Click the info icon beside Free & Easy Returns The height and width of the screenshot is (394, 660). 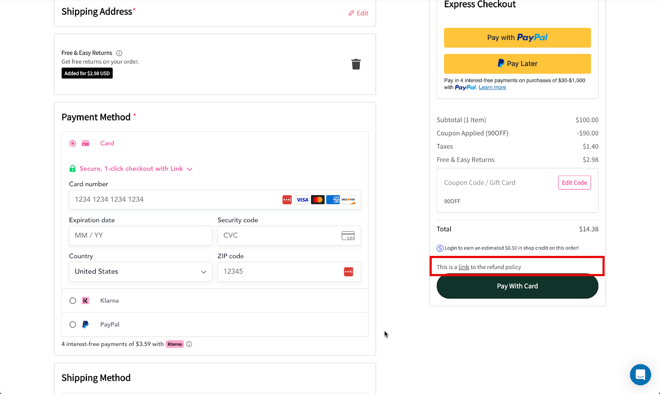point(119,53)
